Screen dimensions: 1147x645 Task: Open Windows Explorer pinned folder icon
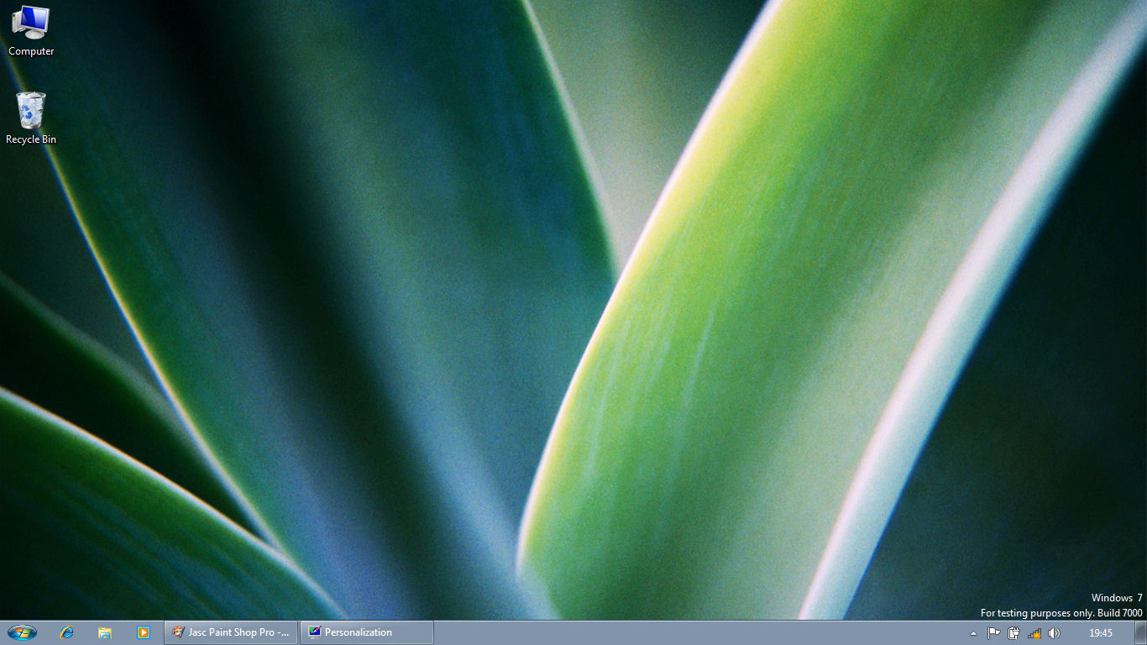pyautogui.click(x=105, y=632)
